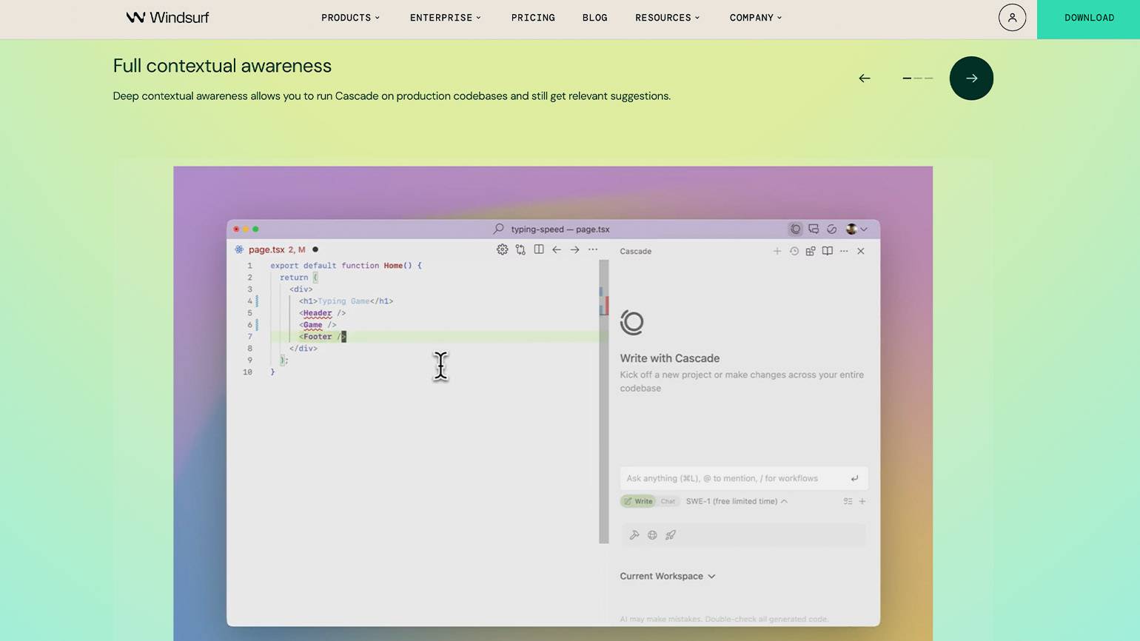Open Cascade panel more options ellipsis
The width and height of the screenshot is (1140, 641).
click(x=844, y=252)
